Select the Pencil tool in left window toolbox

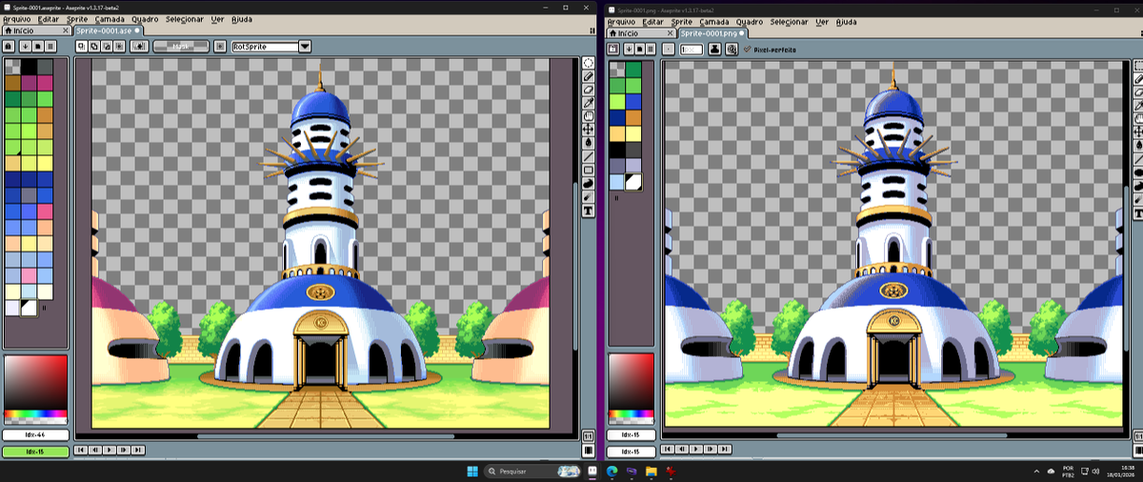coord(589,76)
